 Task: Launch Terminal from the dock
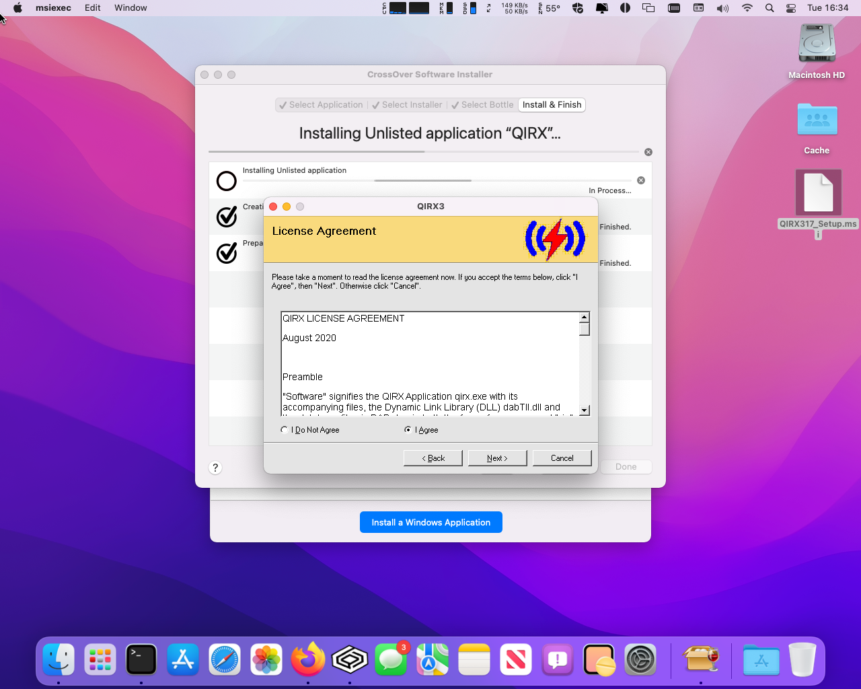[141, 659]
